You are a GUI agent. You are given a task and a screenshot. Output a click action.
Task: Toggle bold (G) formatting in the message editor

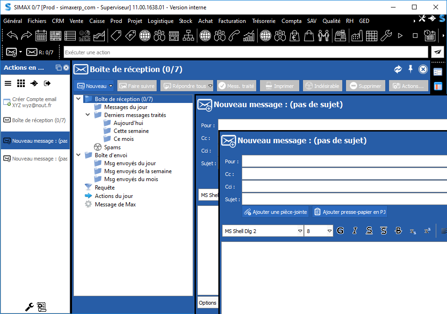click(x=340, y=230)
